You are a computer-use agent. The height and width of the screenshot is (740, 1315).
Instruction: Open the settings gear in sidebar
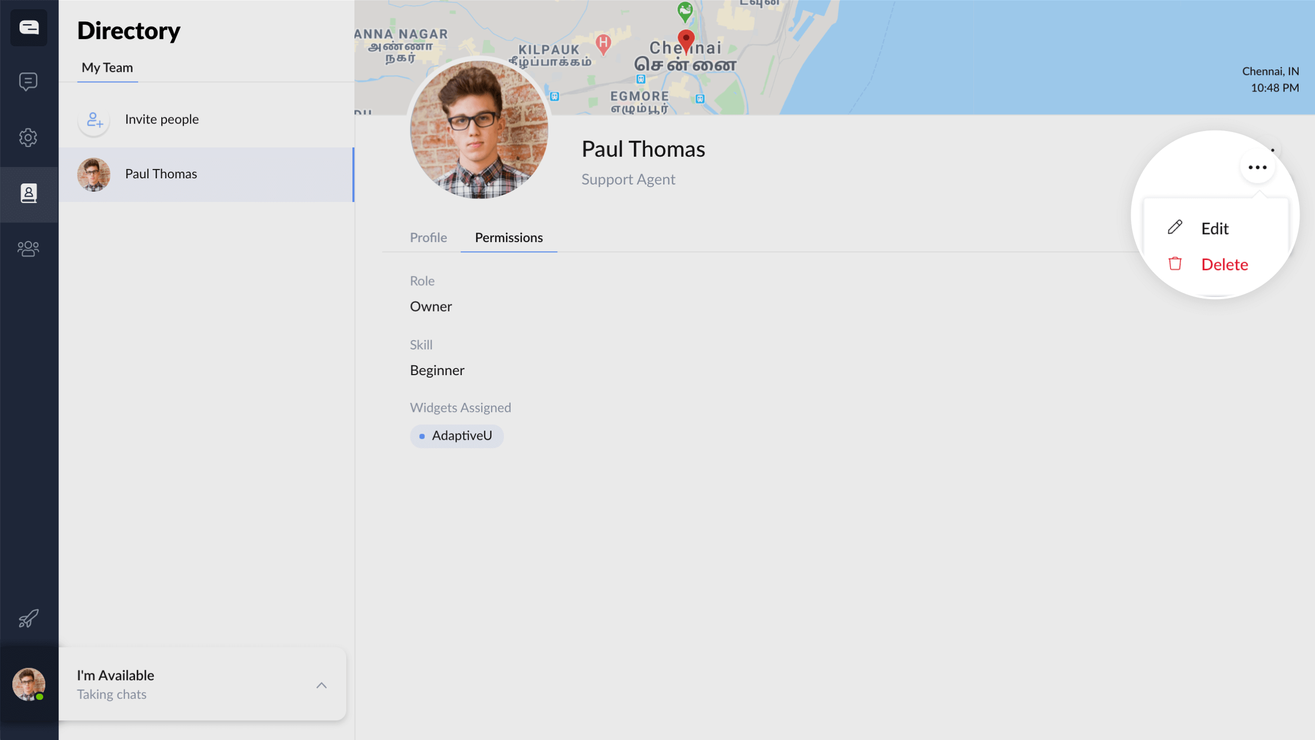click(x=28, y=137)
